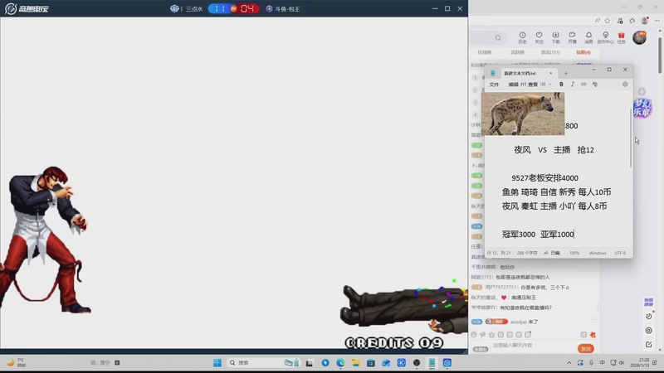This screenshot has width=664, height=373.
Task: Open the 查看 menu in Notepad
Action: pos(533,85)
